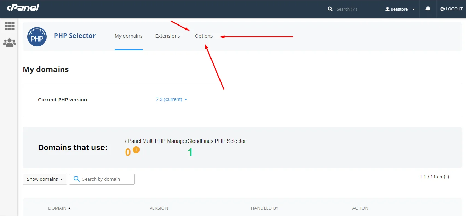Screen dimensions: 466x216
Task: Click the '1-1 / 1 item(s)' pager text
Action: [434, 177]
